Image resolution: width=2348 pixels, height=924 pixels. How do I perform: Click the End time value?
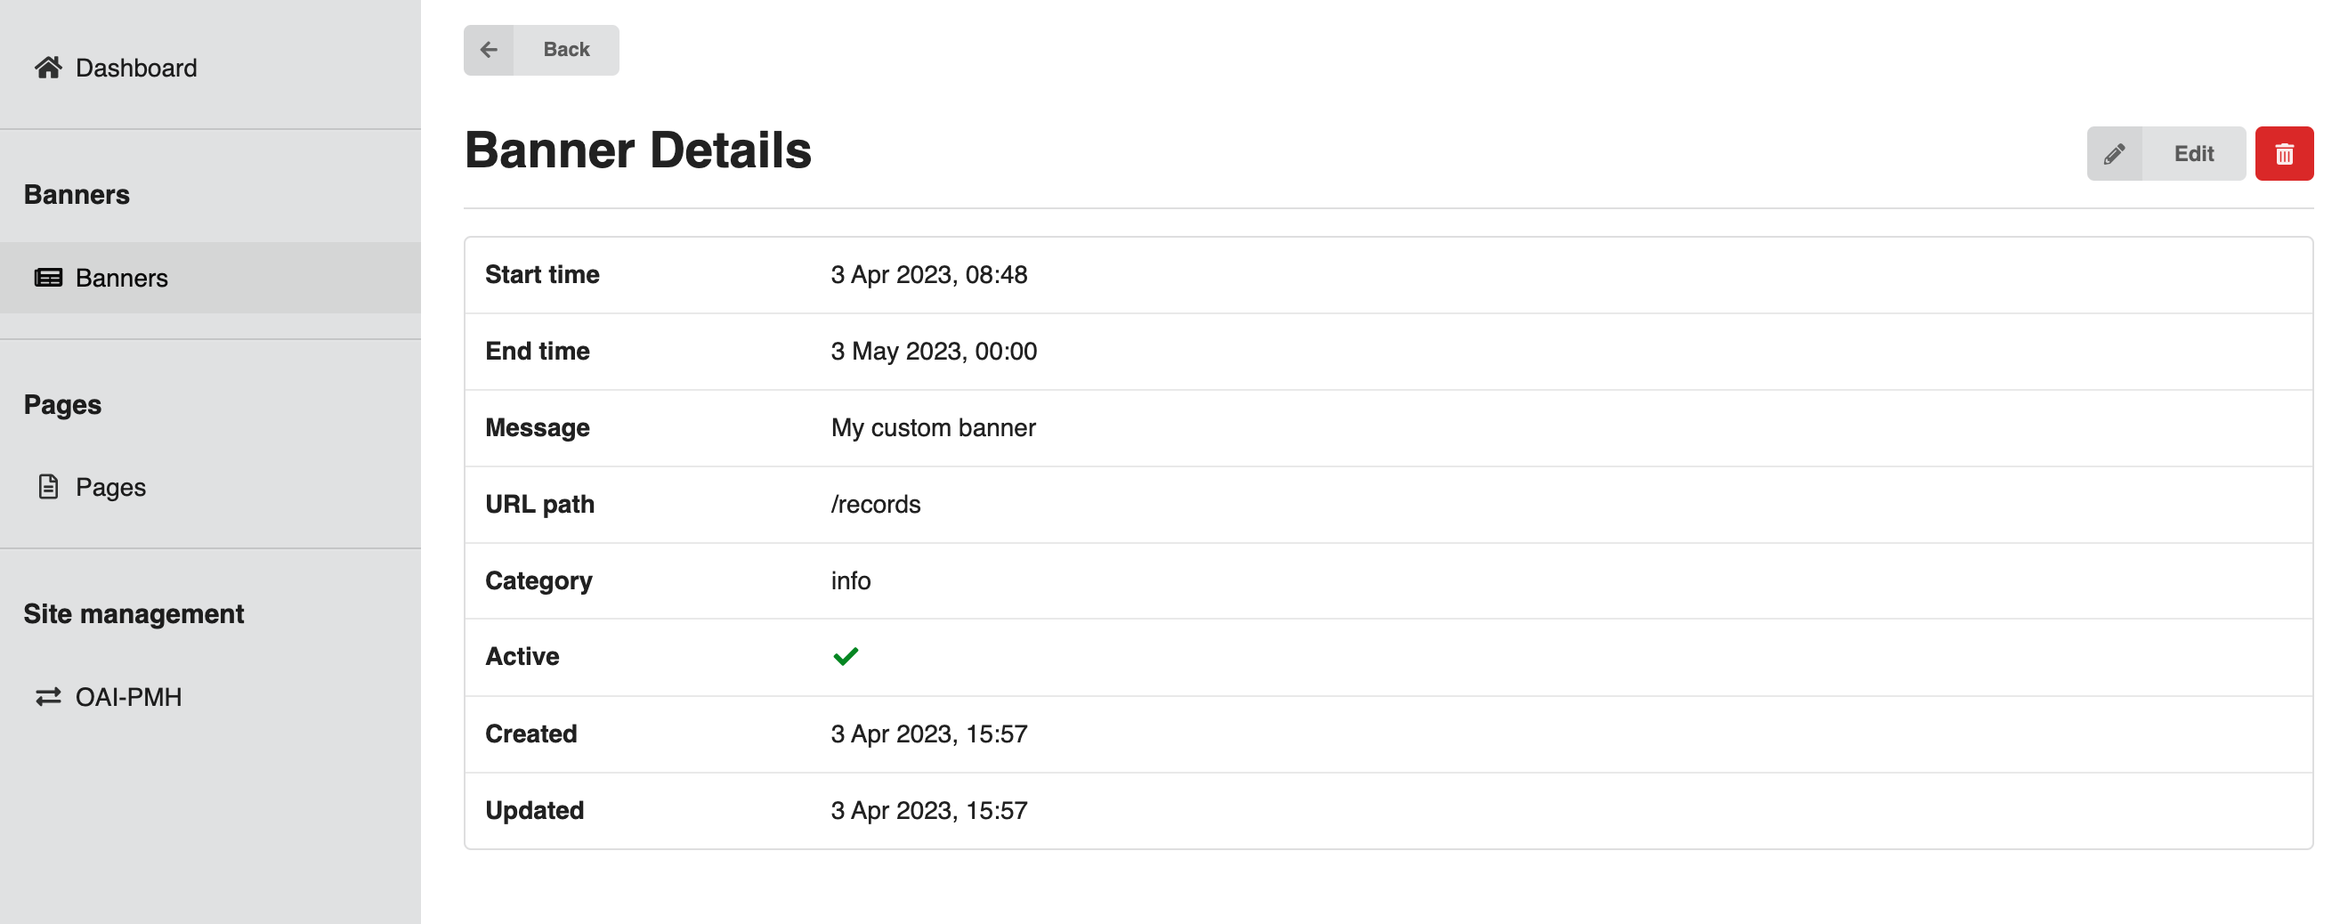click(x=934, y=351)
